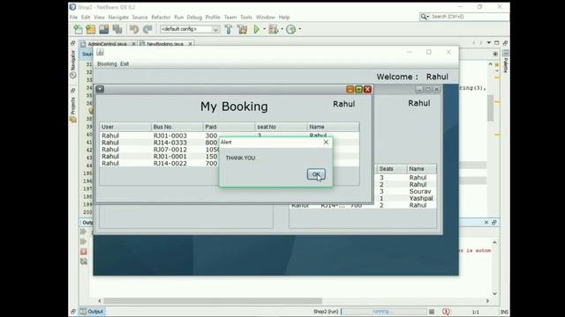Expand the Debug Project dropdown arrow

coord(282,29)
